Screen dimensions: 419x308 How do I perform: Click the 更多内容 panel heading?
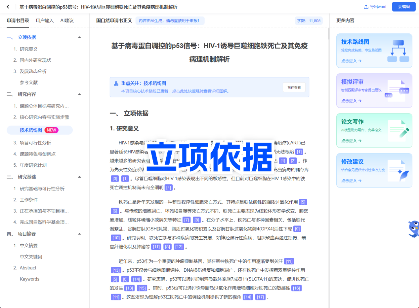[345, 20]
